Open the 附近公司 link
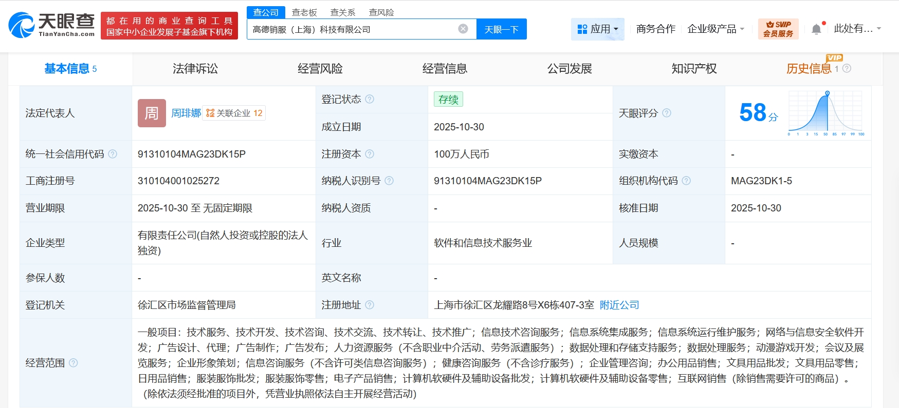This screenshot has height=408, width=899. 619,305
